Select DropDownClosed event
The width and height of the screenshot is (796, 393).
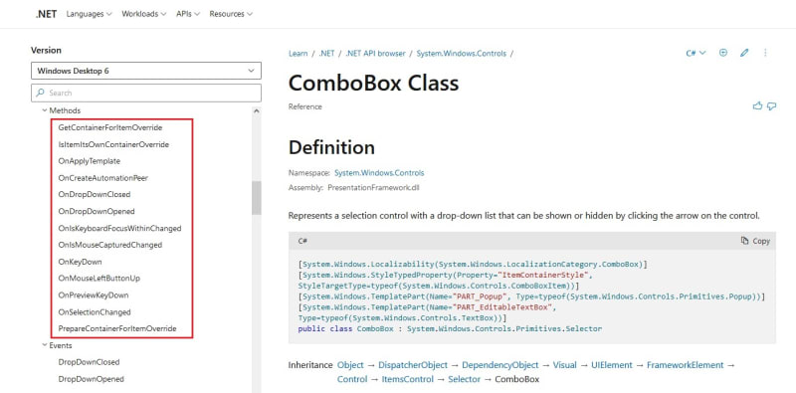click(x=89, y=362)
